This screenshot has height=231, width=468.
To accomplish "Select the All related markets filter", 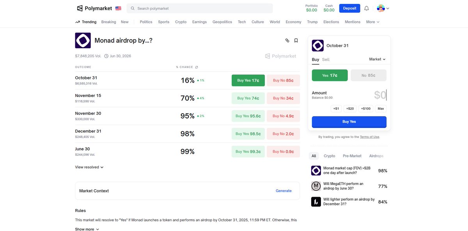I will 314,156.
